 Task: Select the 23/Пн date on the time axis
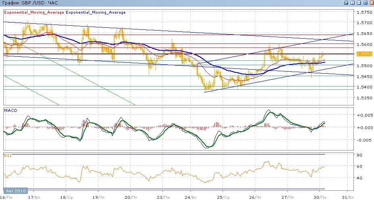pyautogui.click(x=163, y=198)
